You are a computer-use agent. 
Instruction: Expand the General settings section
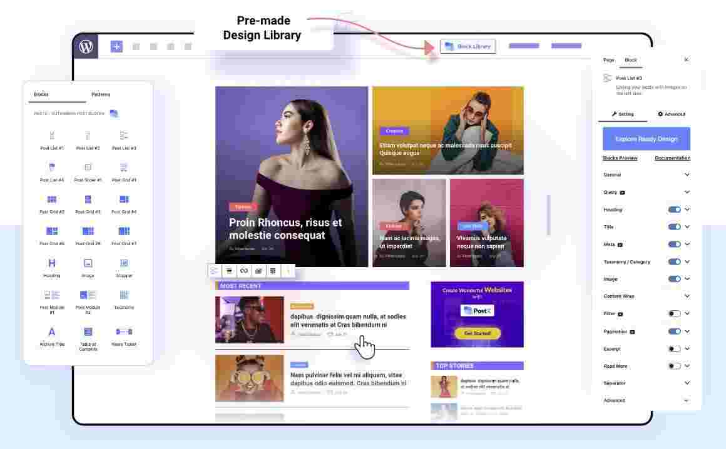tap(647, 175)
